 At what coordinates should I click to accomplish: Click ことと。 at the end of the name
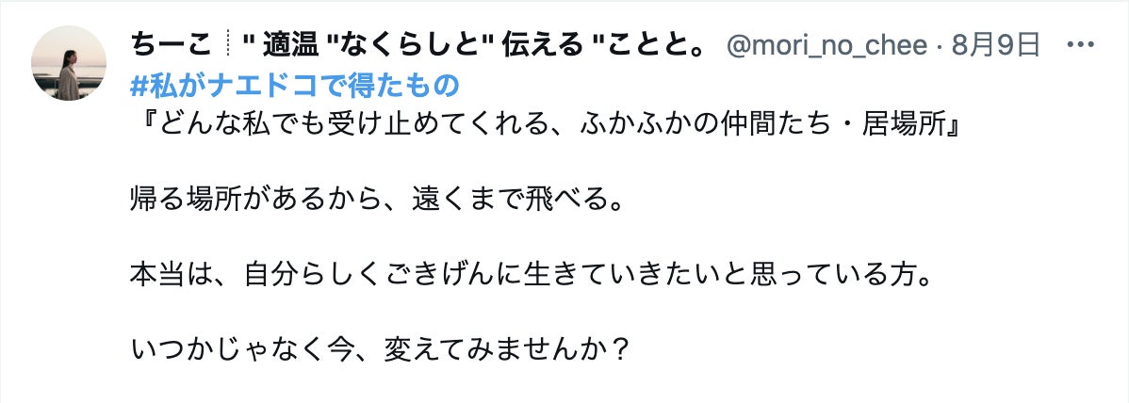[x=661, y=44]
